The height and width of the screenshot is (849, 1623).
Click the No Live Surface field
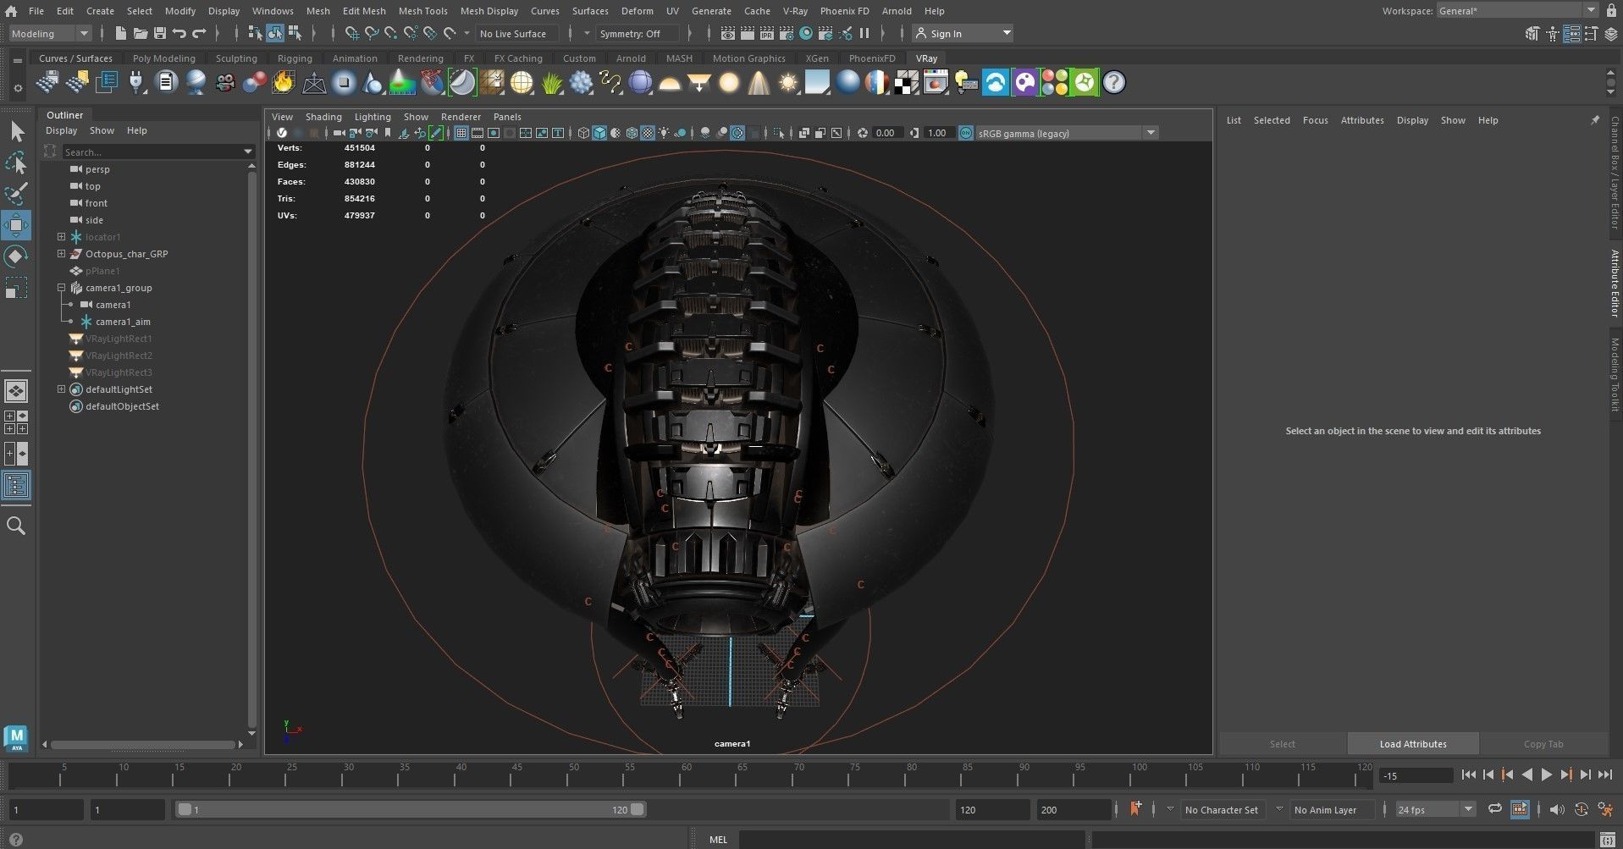516,33
